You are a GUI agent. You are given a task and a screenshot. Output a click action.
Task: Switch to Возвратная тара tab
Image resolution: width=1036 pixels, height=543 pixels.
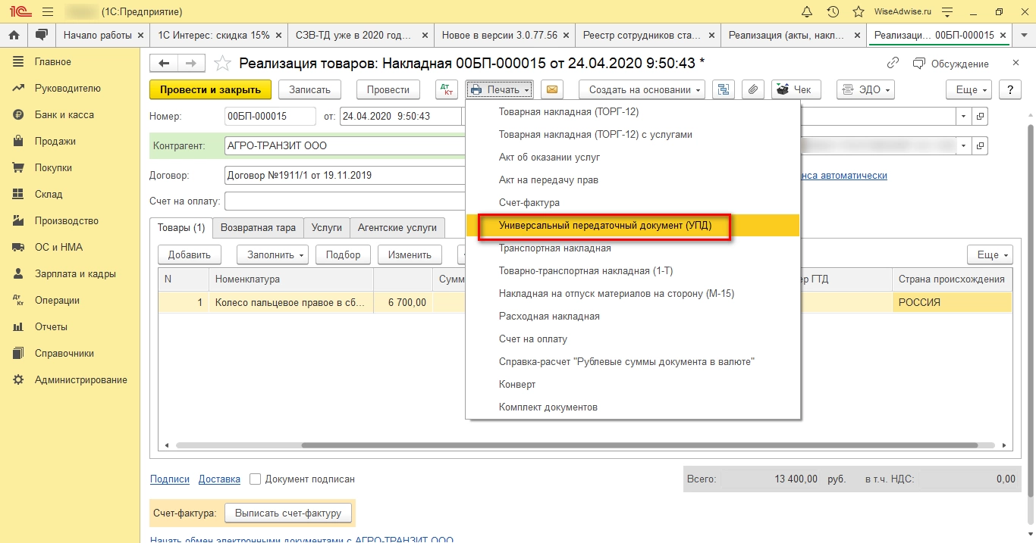259,227
